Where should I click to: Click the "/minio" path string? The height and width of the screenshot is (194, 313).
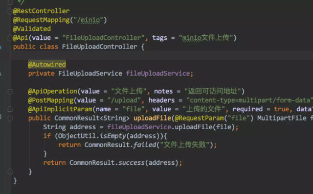(x=88, y=20)
